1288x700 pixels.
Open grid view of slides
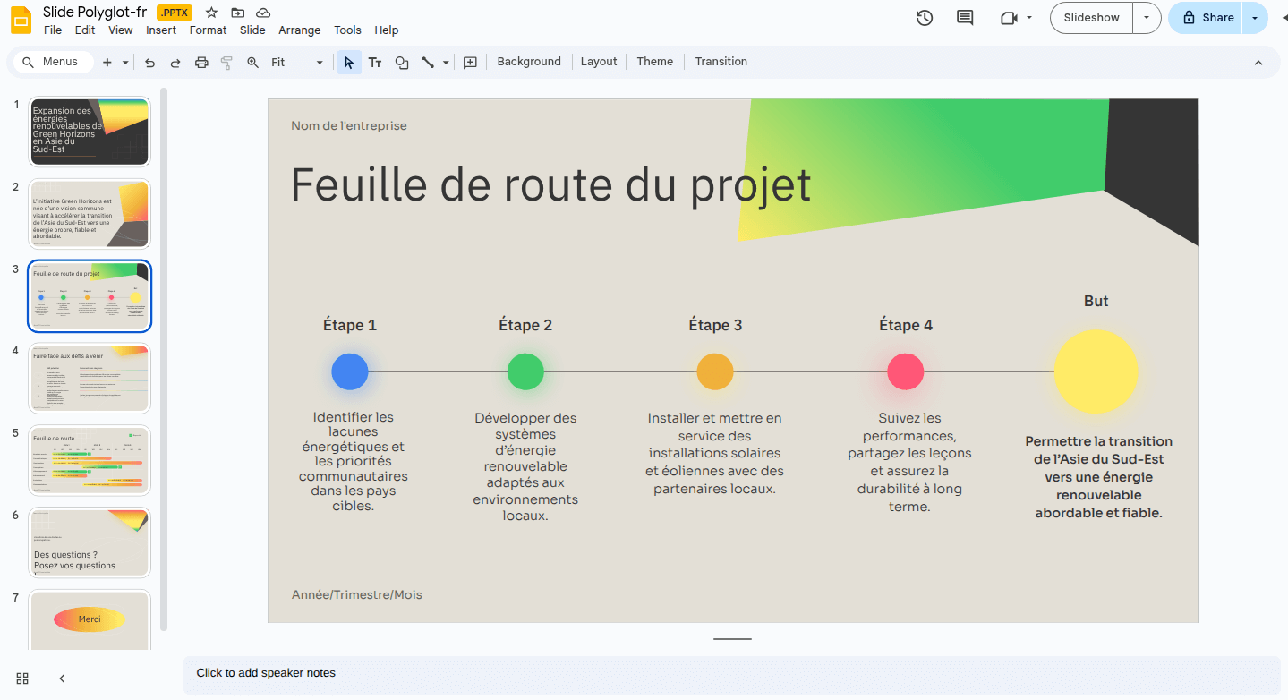coord(22,679)
